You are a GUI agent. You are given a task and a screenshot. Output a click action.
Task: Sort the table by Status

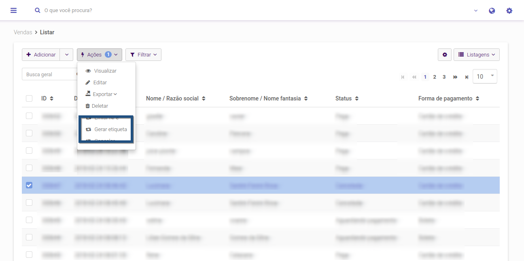(x=347, y=98)
